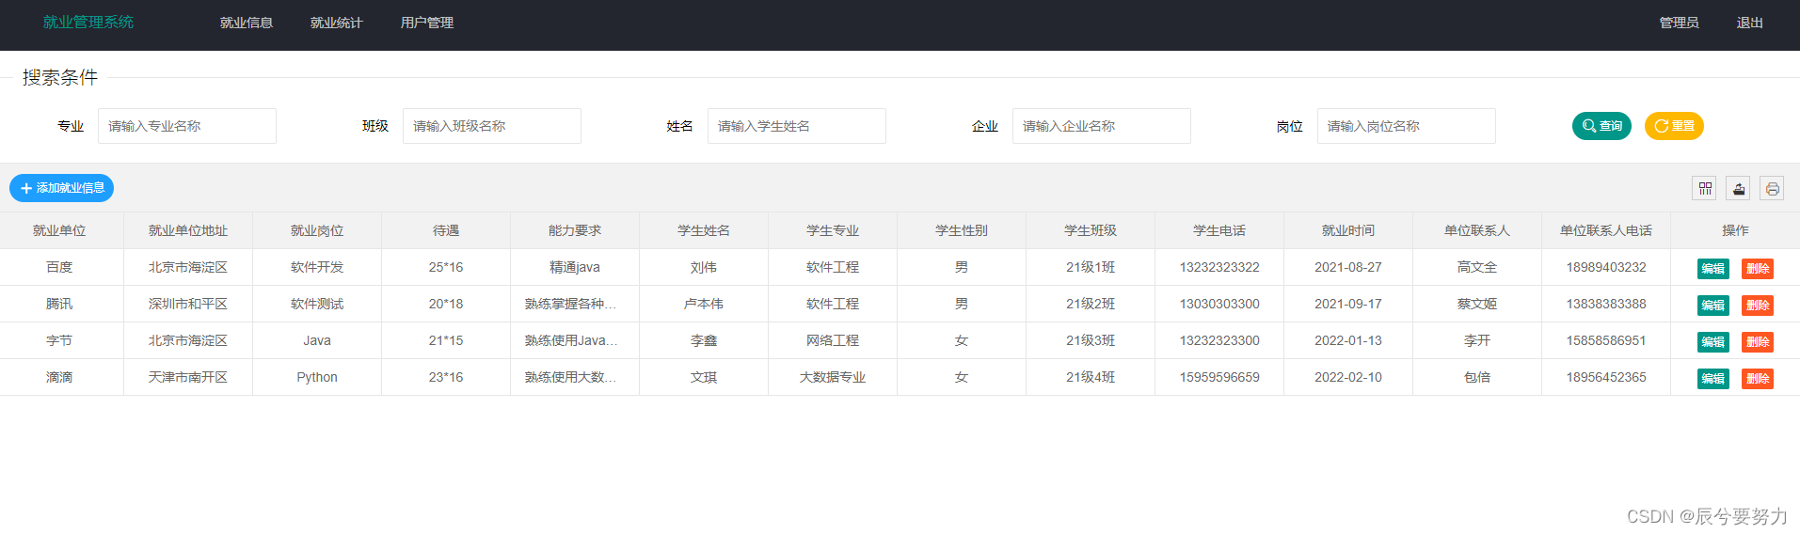This screenshot has height=534, width=1800.
Task: Click the 管理员 user menu
Action: (1679, 23)
